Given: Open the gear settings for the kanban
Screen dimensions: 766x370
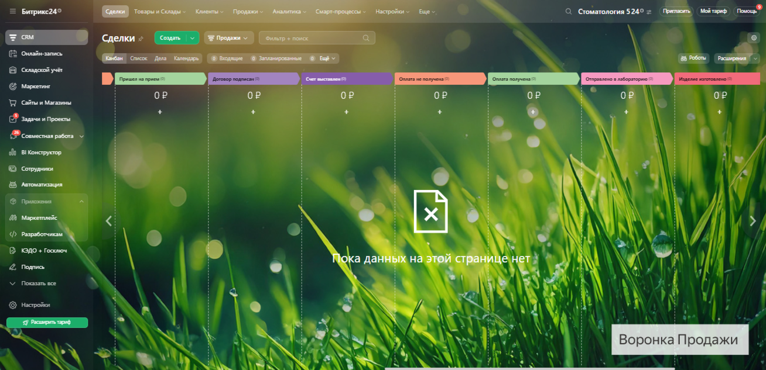Looking at the screenshot, I should (x=754, y=37).
